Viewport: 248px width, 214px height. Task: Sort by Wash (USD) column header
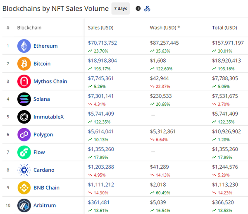165,28
